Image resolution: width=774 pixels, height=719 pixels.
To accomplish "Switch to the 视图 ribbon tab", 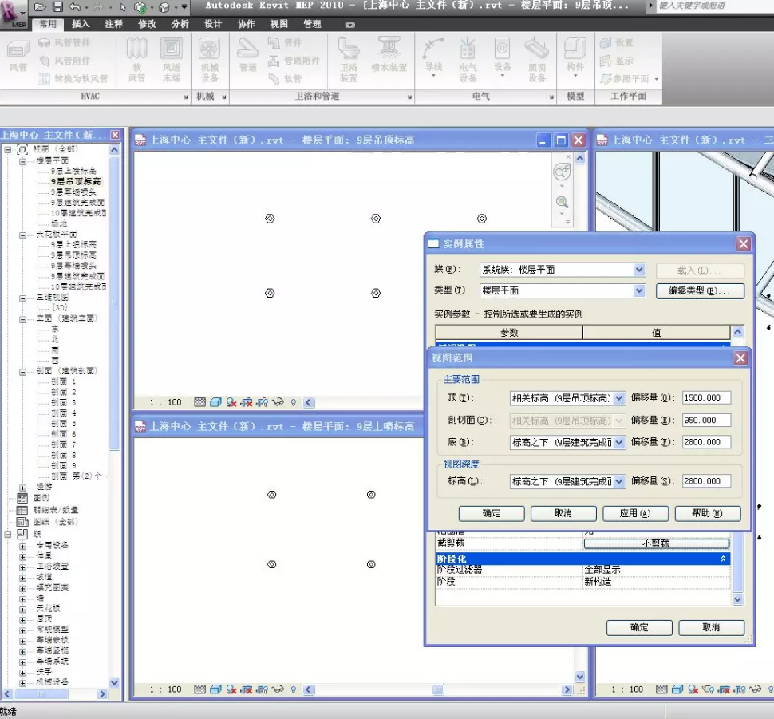I will click(278, 24).
